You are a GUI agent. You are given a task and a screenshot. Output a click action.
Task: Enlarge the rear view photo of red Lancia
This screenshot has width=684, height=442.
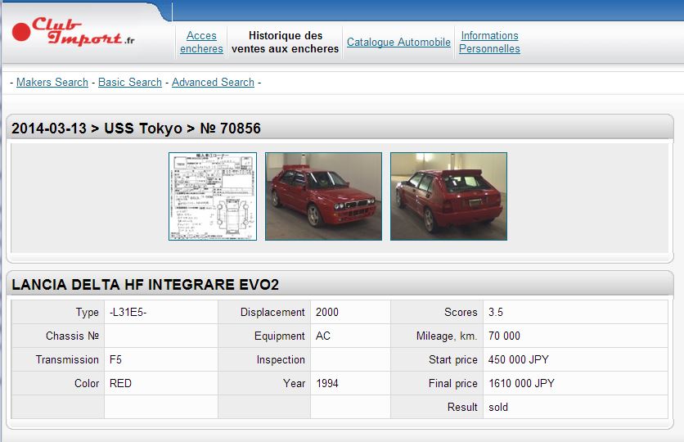click(x=448, y=196)
